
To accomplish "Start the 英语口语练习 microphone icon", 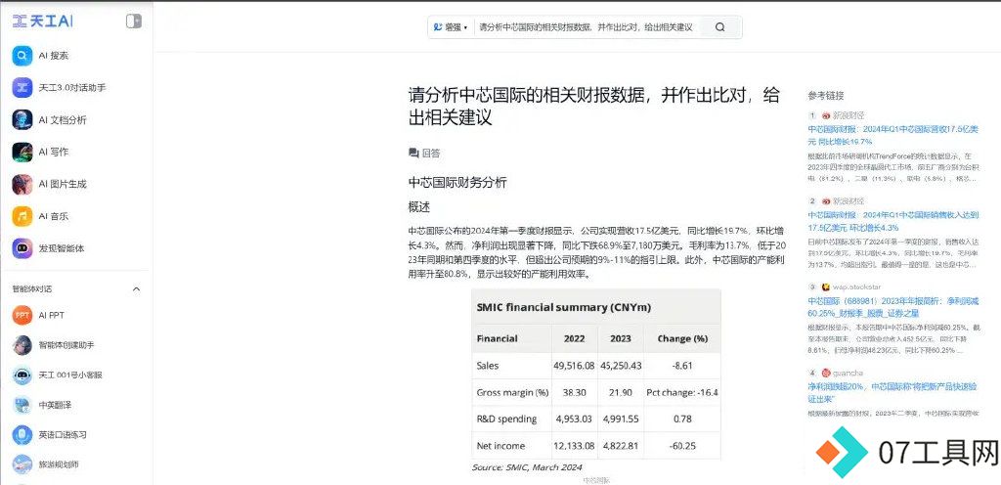I will click(22, 434).
